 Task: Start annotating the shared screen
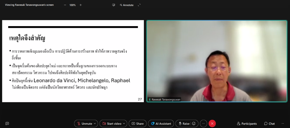click(x=126, y=5)
